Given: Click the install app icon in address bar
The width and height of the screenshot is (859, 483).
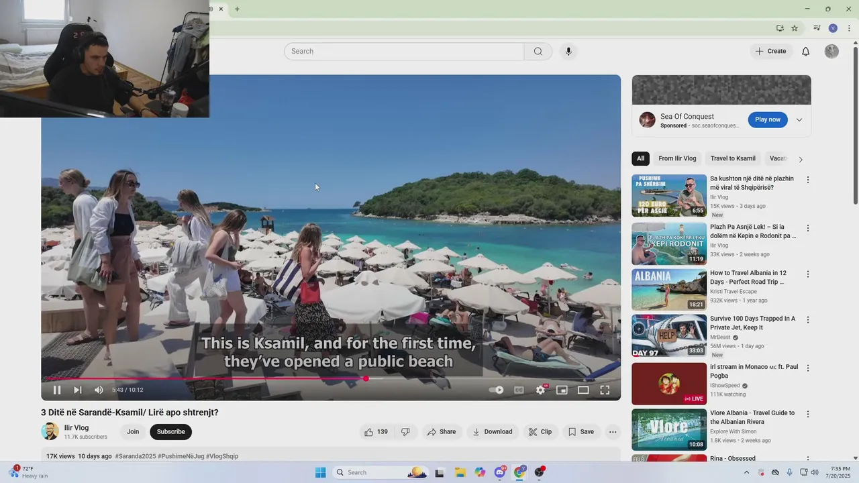Looking at the screenshot, I should pos(780,28).
